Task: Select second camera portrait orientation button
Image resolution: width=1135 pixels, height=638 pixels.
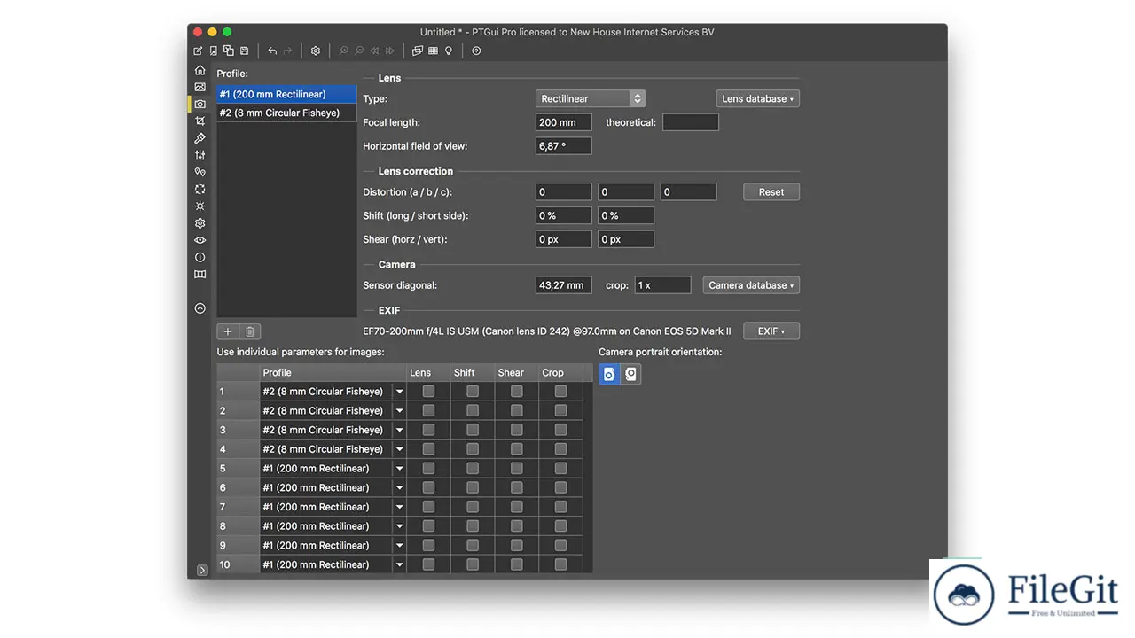Action: tap(630, 374)
